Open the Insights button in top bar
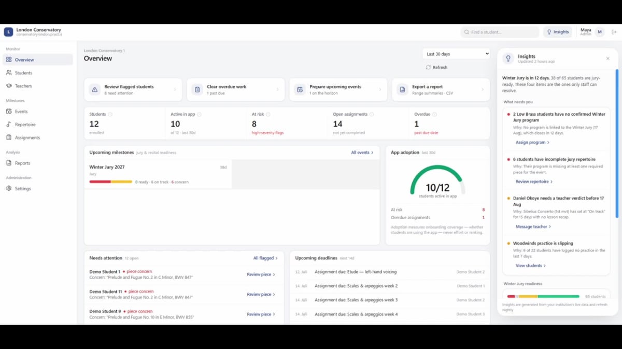622x349 pixels. click(558, 32)
